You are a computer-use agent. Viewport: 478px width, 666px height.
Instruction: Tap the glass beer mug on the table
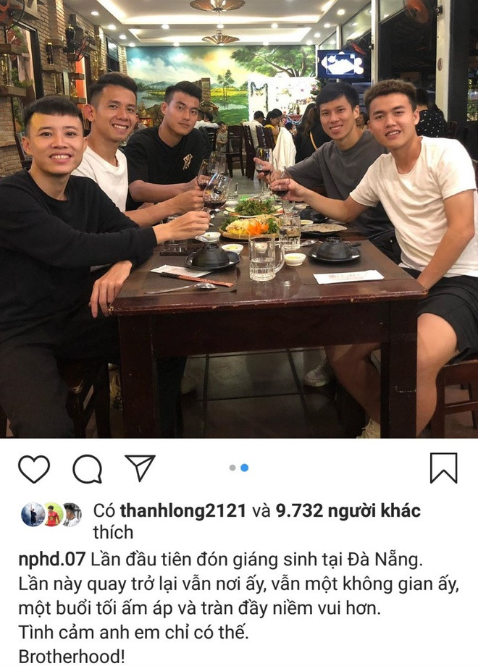[x=264, y=258]
